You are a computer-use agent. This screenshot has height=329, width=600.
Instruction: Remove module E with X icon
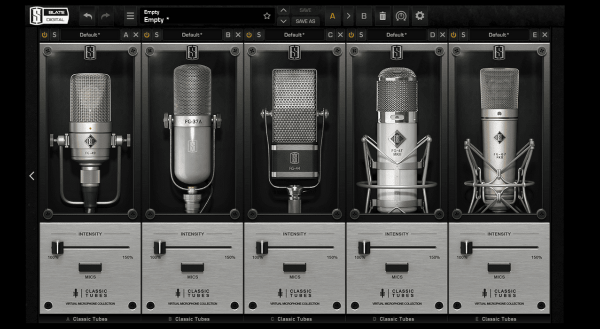click(x=545, y=35)
